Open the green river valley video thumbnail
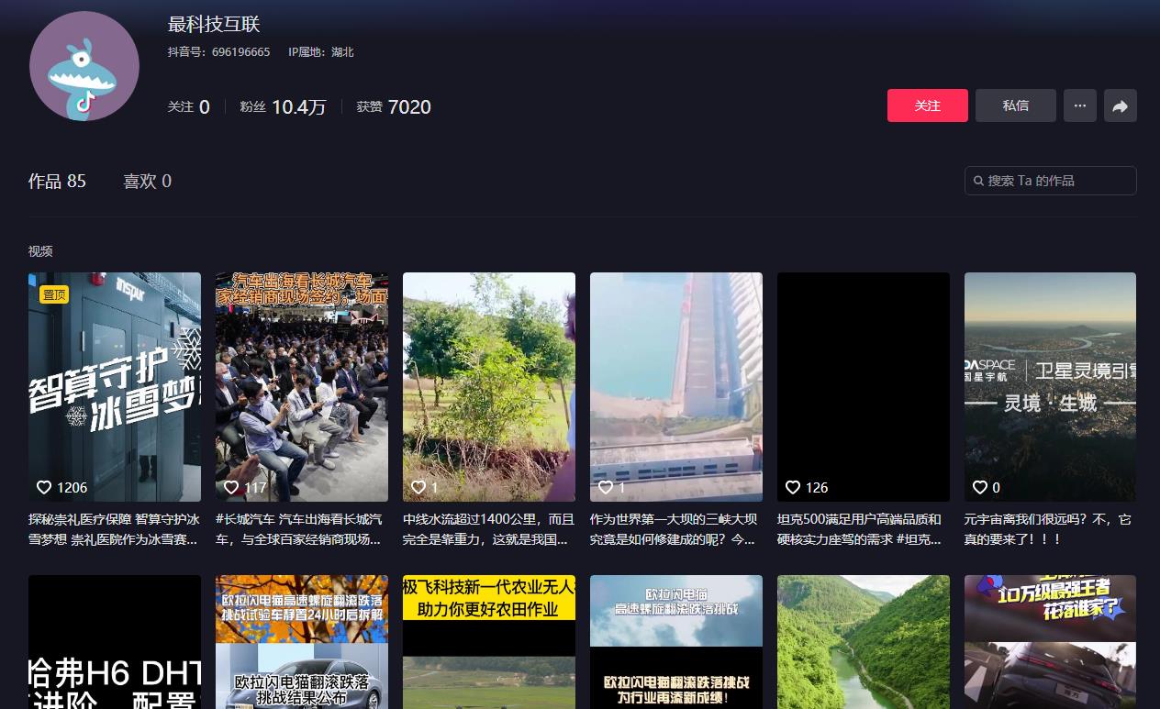This screenshot has height=709, width=1160. [864, 642]
